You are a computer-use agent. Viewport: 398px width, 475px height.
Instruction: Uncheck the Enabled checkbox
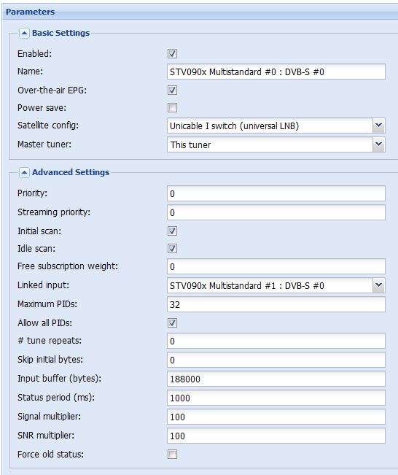[x=172, y=54]
